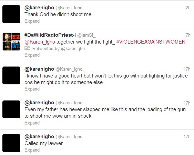Open 17h timestamp on 'Even my father' tweet
194x155 pixels.
point(187,103)
